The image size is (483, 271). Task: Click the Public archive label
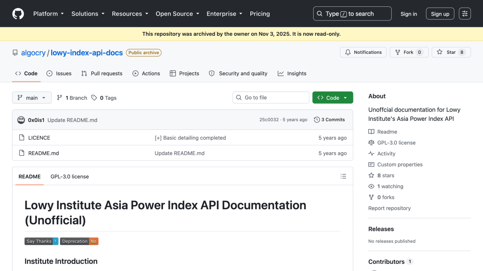pyautogui.click(x=144, y=53)
